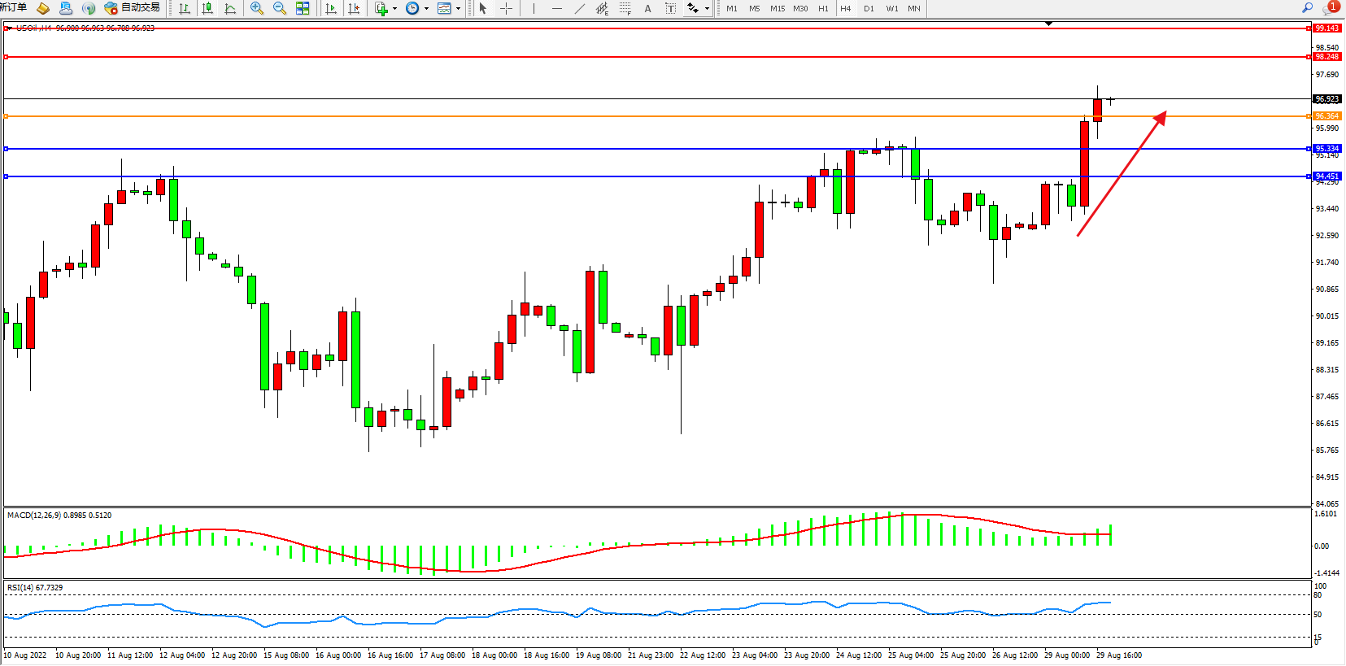Screen dimensions: 1346x666
Task: Select the text label 'A' tool
Action: coord(647,8)
